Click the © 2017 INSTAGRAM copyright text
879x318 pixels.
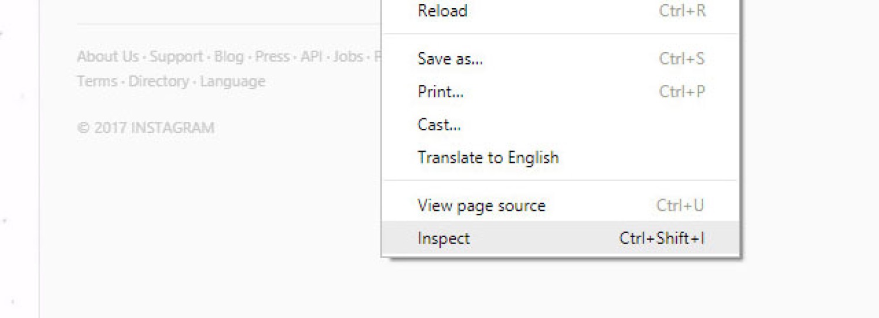coord(145,128)
